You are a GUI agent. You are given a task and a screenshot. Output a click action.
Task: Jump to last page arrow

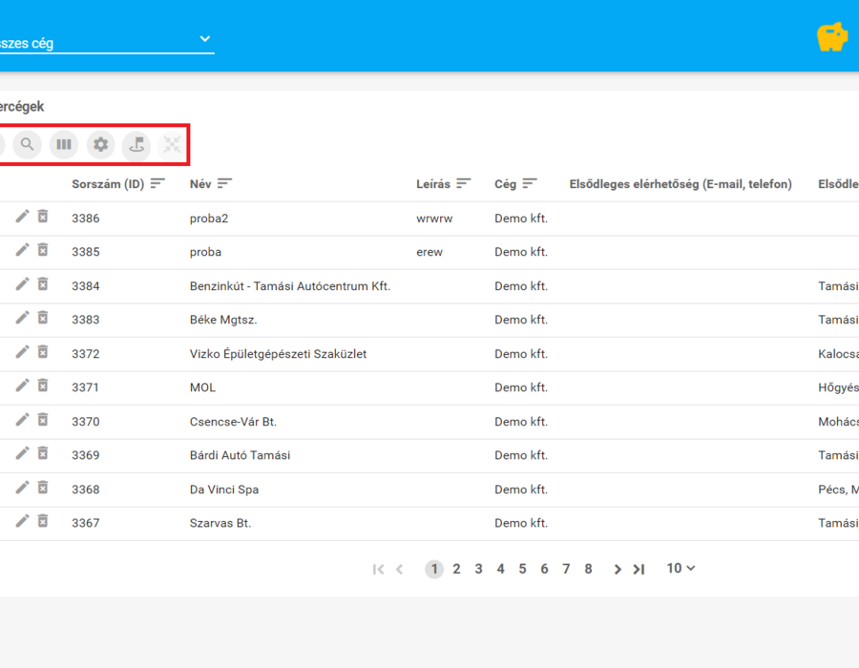coord(639,570)
